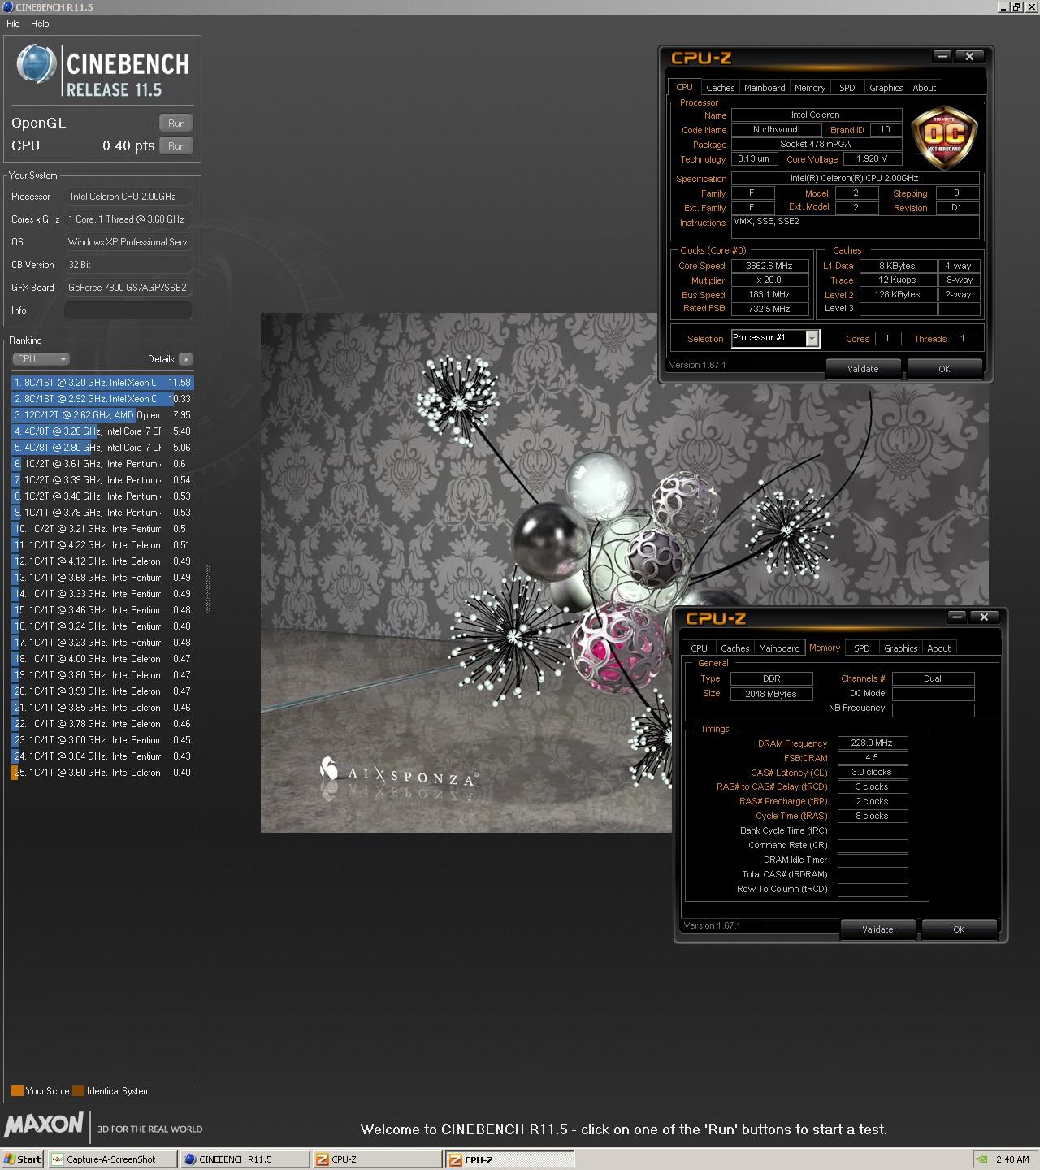Select ranking entry 1C/1T @ 4.22 GHz Celeron
1040x1170 pixels.
click(102, 545)
